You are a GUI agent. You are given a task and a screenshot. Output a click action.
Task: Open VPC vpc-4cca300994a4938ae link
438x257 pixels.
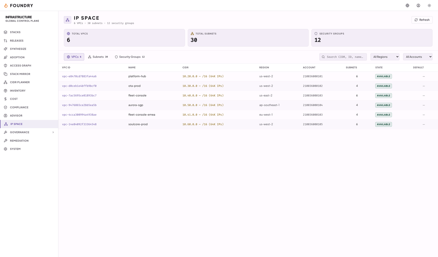coord(79,115)
